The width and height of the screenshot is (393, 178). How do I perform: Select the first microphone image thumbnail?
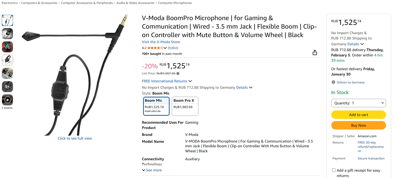pyautogui.click(x=7, y=20)
